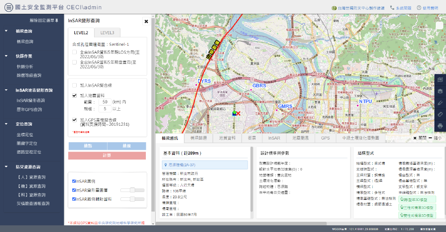Screen dimensions: 446x232
Task: Click the location pin icon beside 思源陸橋
Action: tap(165, 165)
